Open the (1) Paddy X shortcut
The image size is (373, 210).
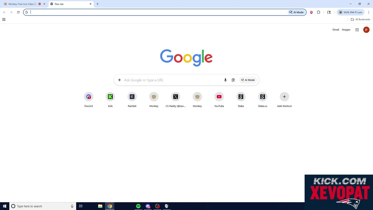pos(175,100)
